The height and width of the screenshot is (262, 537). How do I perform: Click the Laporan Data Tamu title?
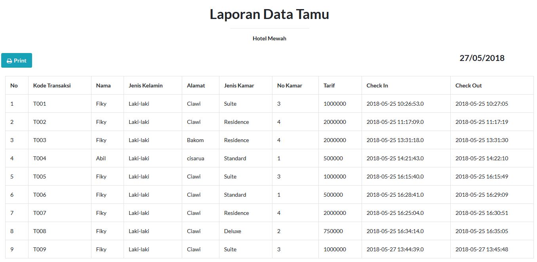269,14
